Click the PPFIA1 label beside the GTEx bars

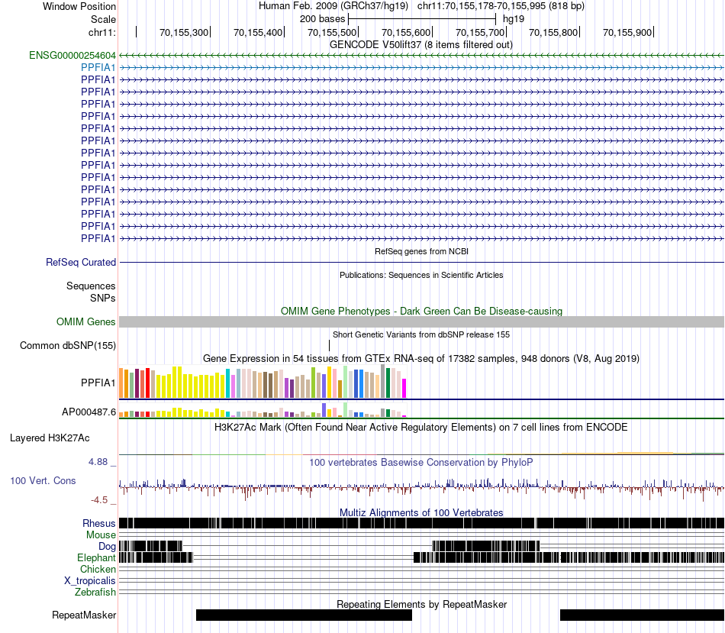[x=98, y=383]
